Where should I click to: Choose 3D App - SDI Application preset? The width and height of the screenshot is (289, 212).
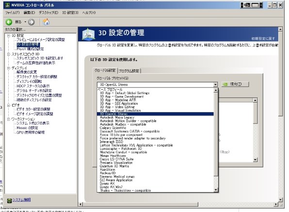point(119,104)
